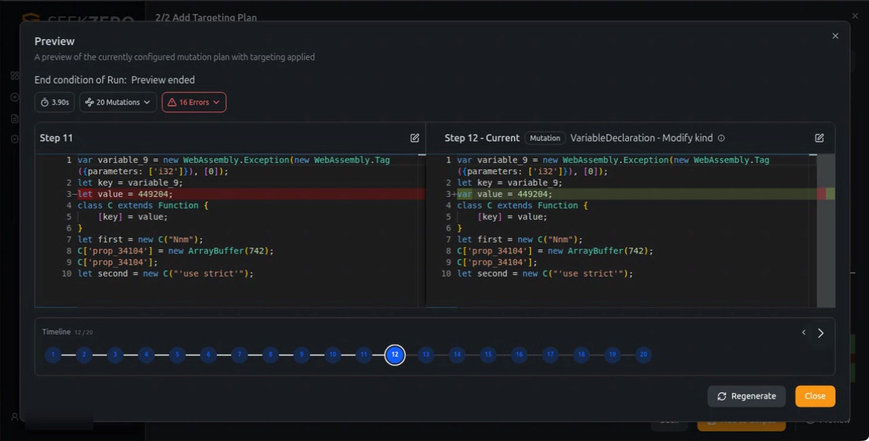Select timeline step 5

pyautogui.click(x=177, y=355)
